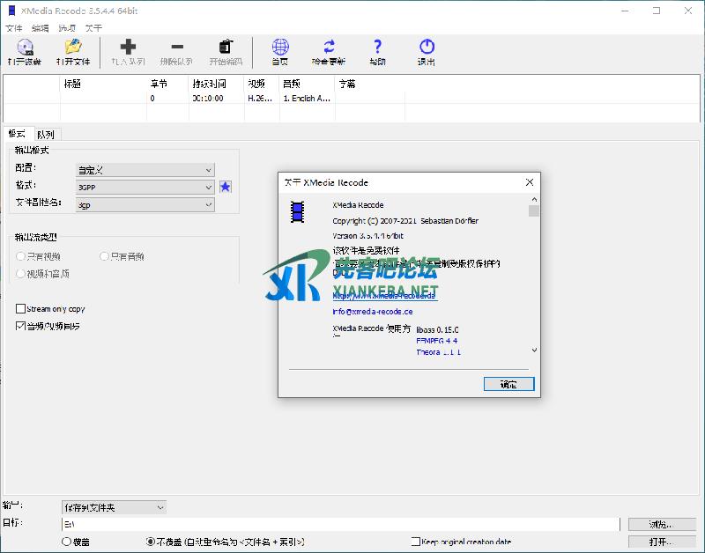Open Help (帮助) question mark icon
The height and width of the screenshot is (553, 705).
[377, 48]
